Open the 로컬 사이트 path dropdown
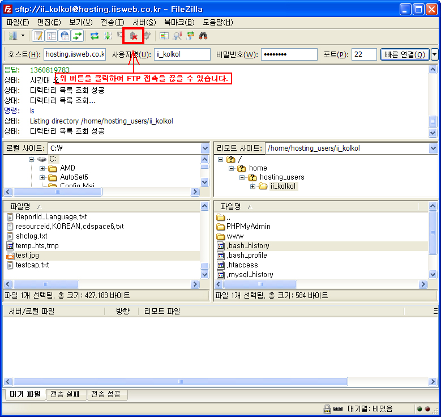441x417 pixels. (205, 148)
